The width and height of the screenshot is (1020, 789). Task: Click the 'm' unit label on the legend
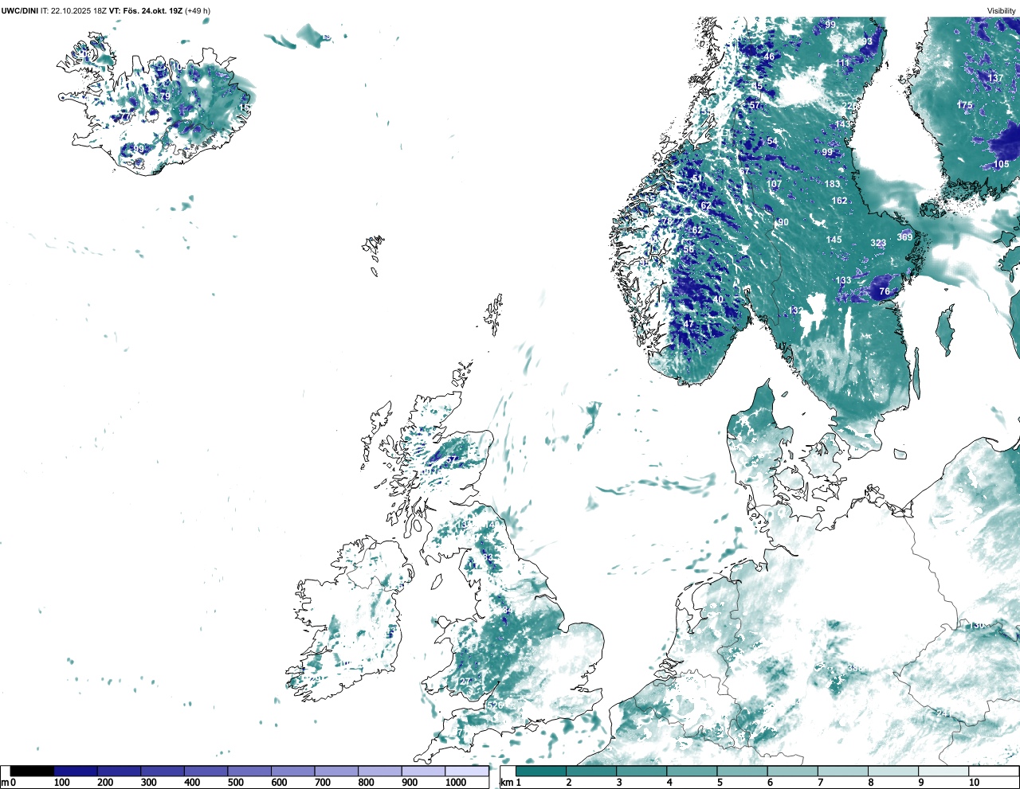5,783
